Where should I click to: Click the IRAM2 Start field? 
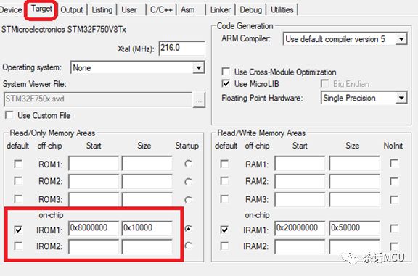pyautogui.click(x=300, y=246)
